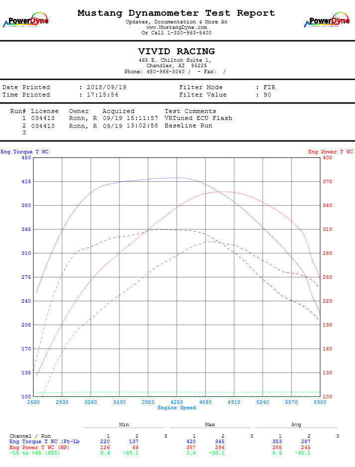Click the 'Max' summary table header
The width and height of the screenshot is (355, 467).
[210, 424]
